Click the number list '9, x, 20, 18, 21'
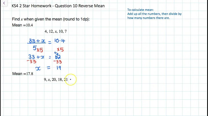 click(56, 80)
